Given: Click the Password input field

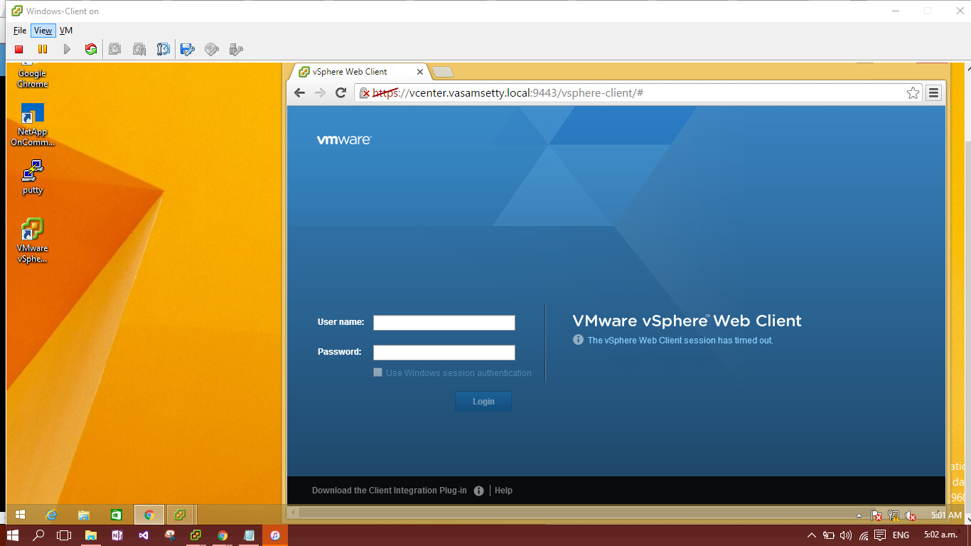Looking at the screenshot, I should [x=444, y=352].
